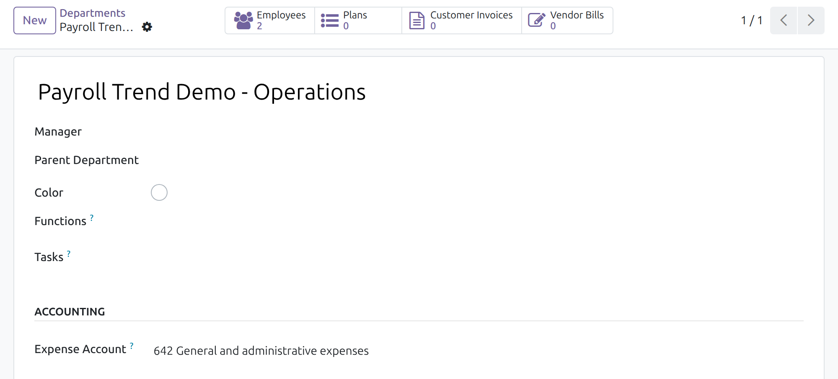Click the Vendor Bills edit icon

click(x=537, y=20)
